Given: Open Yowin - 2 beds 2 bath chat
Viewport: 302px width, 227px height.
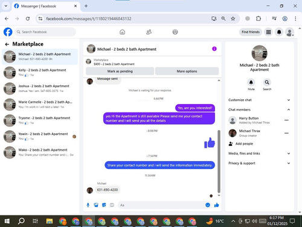Looking at the screenshot, I should point(40,136).
